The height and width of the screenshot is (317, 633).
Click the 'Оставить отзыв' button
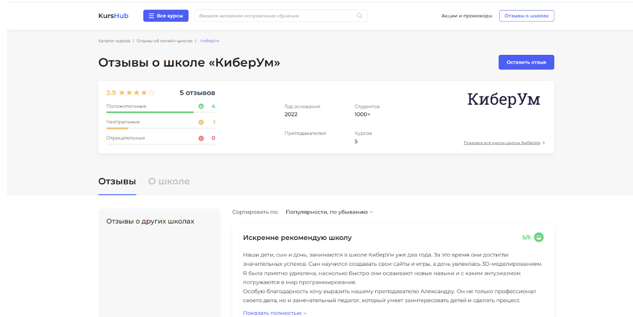click(526, 62)
